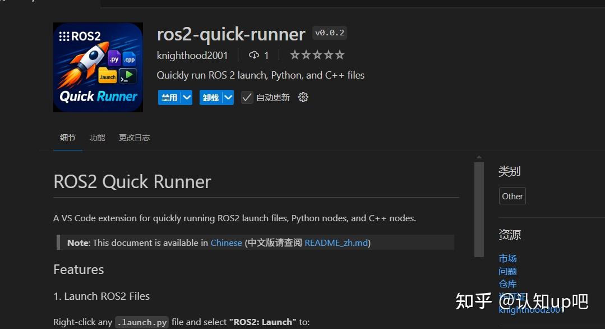
Task: Click the 禁用 button
Action: pos(170,97)
